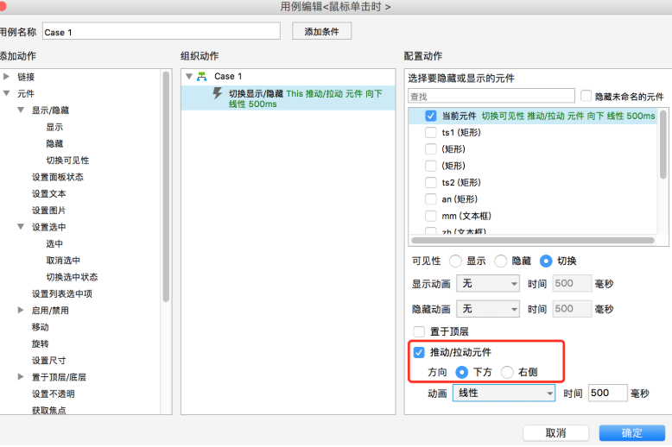672x447 pixels.
Task: Select the 切换可见性 action
Action: pyautogui.click(x=67, y=161)
